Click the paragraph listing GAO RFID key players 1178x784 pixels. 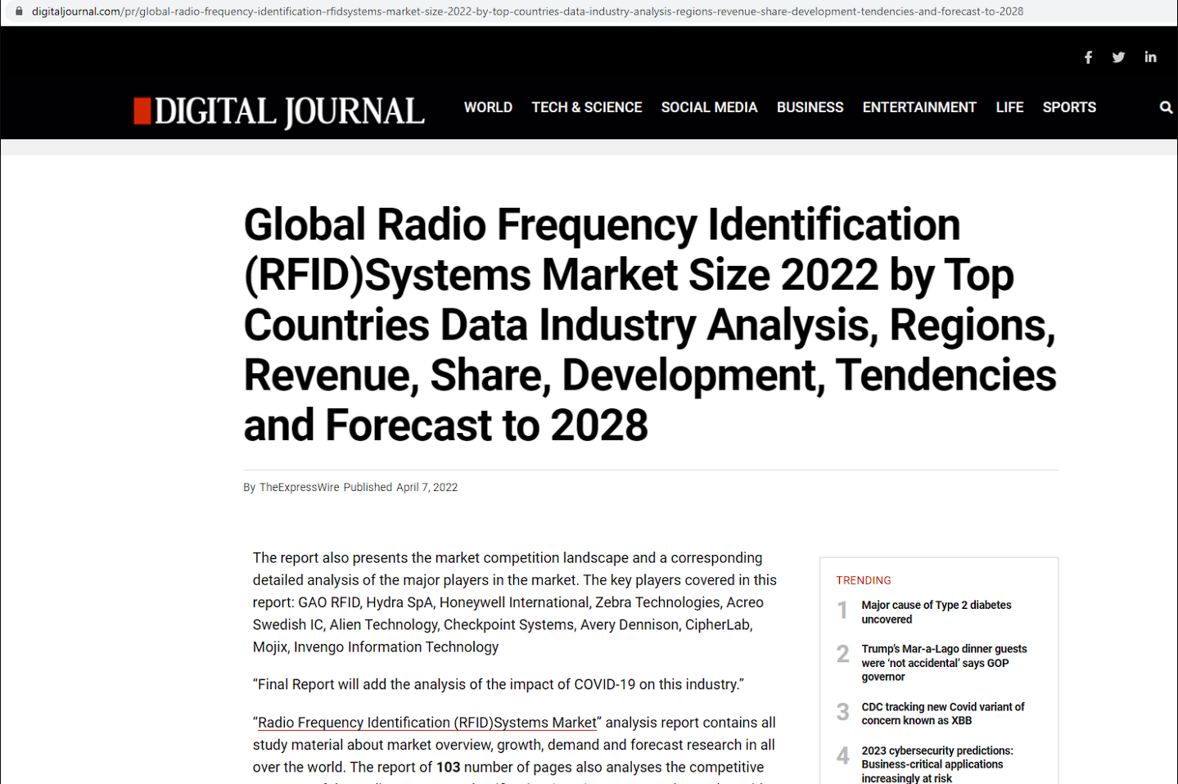[515, 602]
